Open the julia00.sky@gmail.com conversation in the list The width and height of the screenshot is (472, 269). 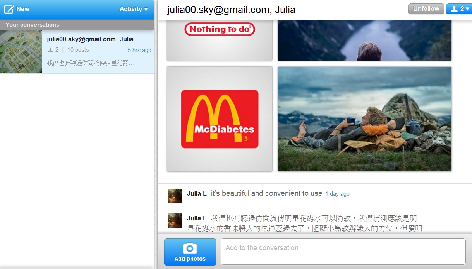pyautogui.click(x=77, y=52)
